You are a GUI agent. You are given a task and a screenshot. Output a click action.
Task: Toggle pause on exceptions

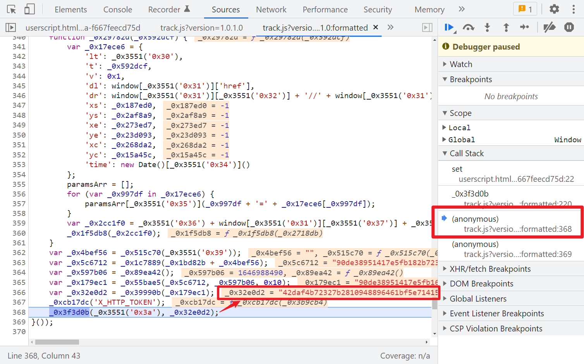(x=569, y=27)
